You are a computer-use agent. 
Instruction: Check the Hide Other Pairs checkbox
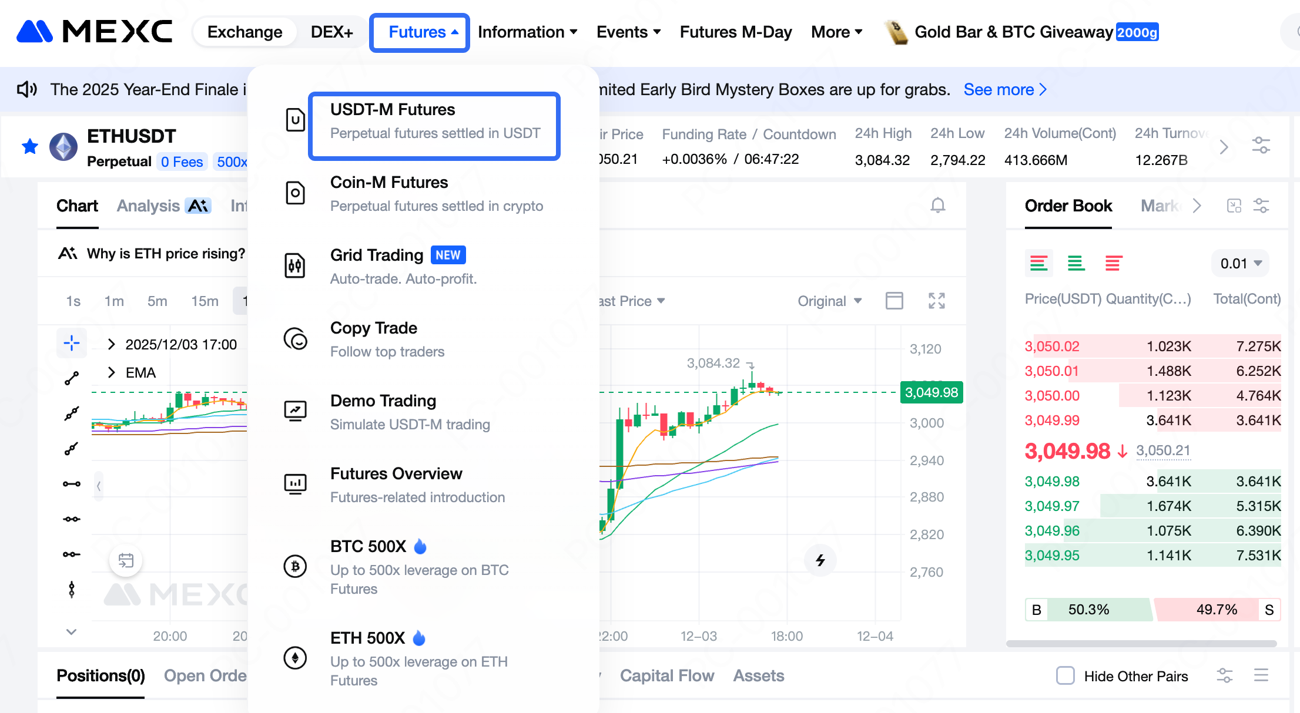1065,675
